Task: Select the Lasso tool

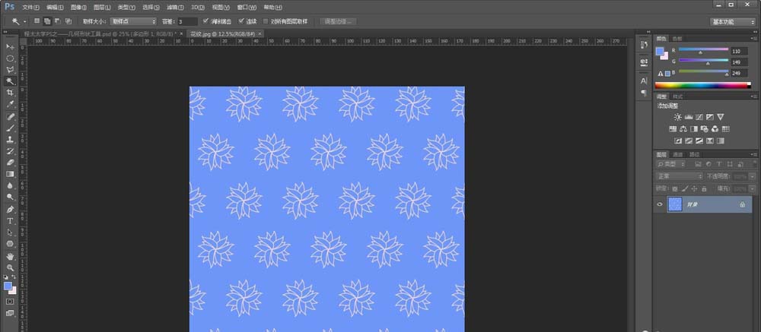Action: coord(11,69)
